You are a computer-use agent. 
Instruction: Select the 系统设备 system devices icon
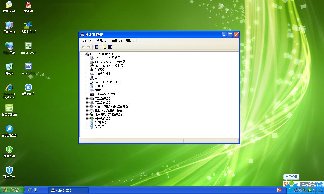pyautogui.click(x=92, y=123)
